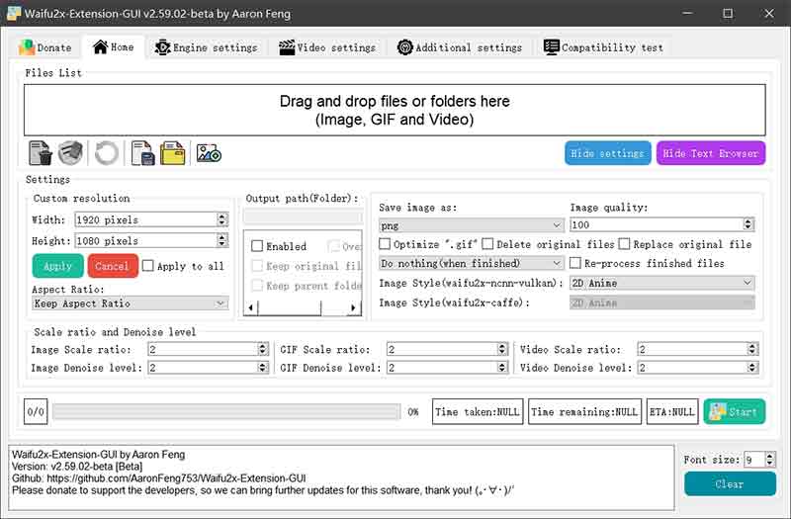
Task: Click the Height pixels spinner arrows
Action: point(221,240)
